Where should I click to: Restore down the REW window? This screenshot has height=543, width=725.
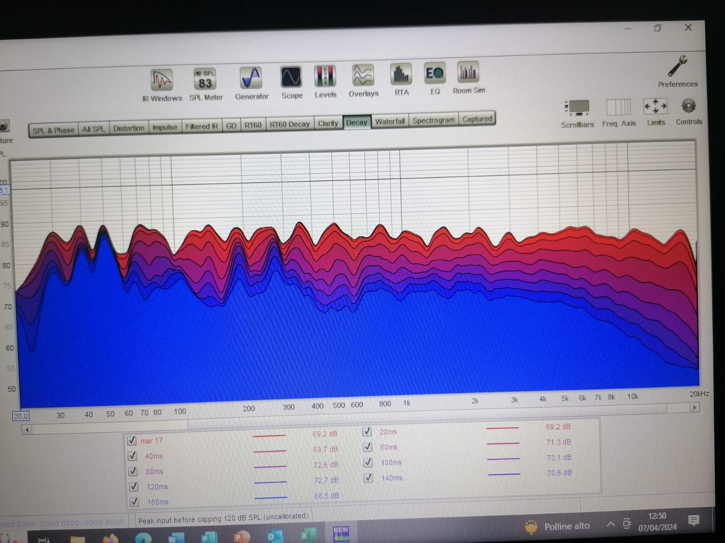pyautogui.click(x=657, y=28)
